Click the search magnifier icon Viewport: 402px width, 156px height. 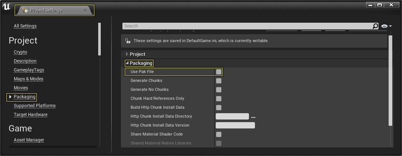(375, 26)
